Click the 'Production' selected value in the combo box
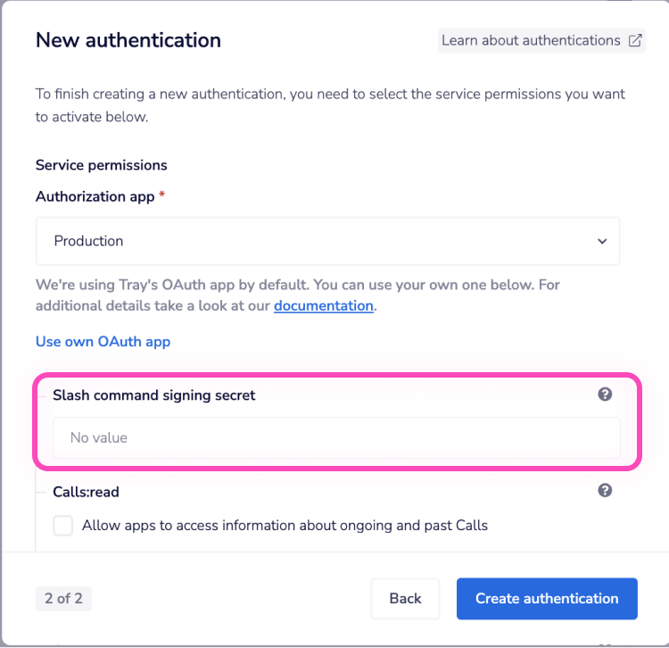The width and height of the screenshot is (669, 648). [x=89, y=241]
